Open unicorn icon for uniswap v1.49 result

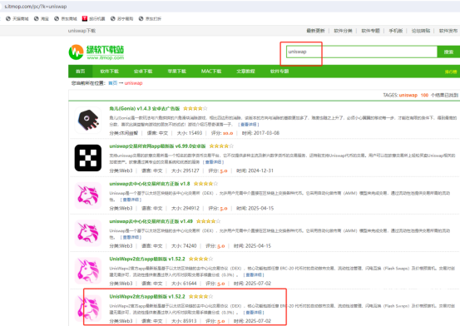(x=87, y=233)
